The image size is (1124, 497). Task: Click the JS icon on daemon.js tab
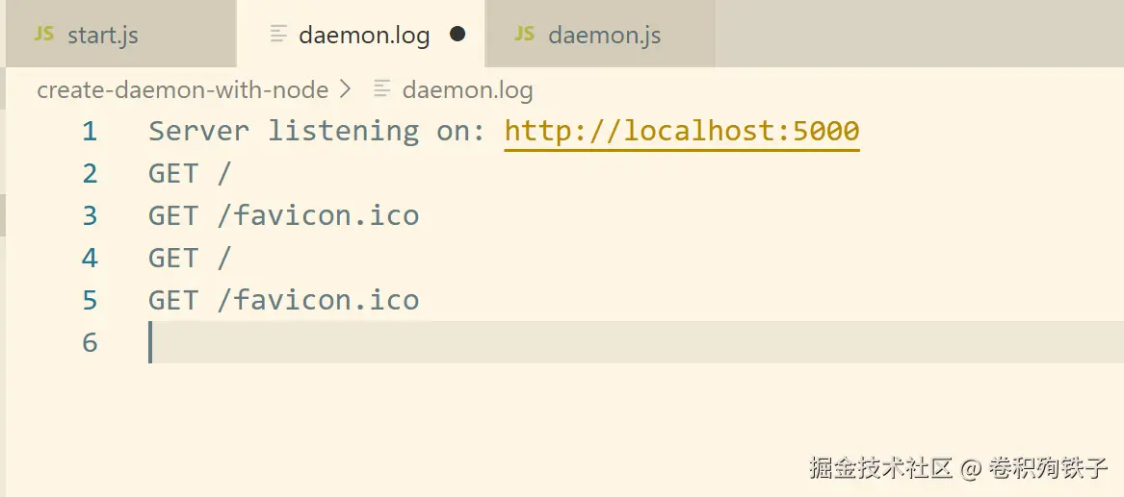pos(524,35)
